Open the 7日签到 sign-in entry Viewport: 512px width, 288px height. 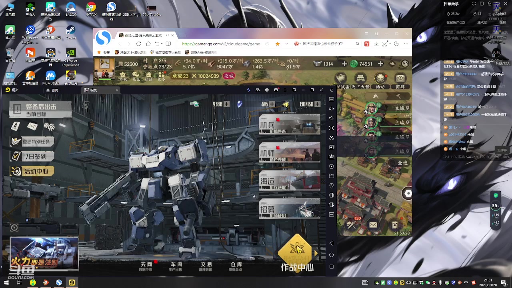[x=32, y=156]
